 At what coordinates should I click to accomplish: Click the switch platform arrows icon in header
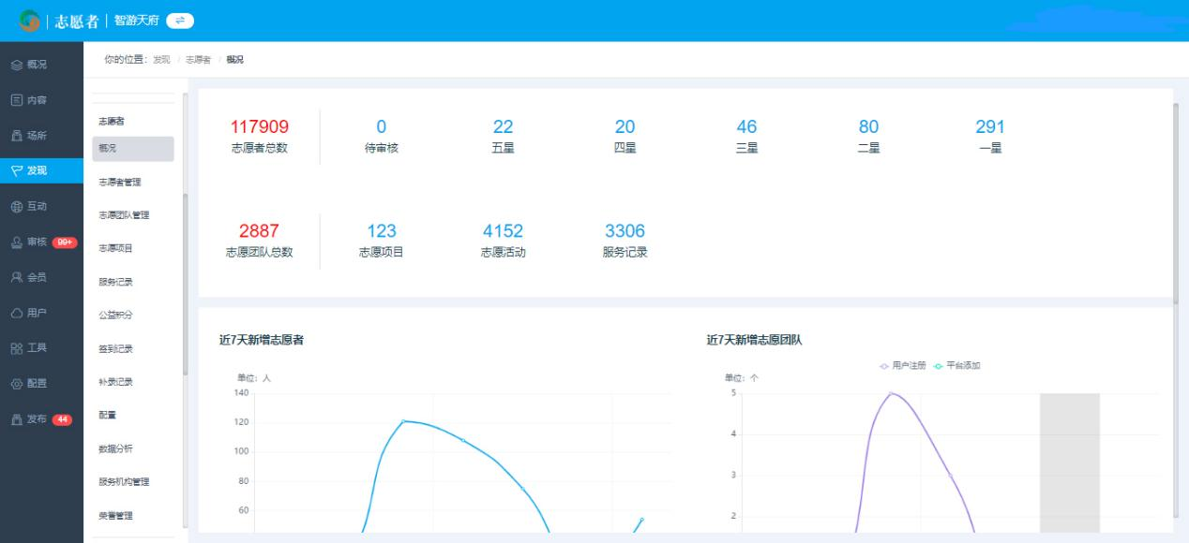(179, 21)
